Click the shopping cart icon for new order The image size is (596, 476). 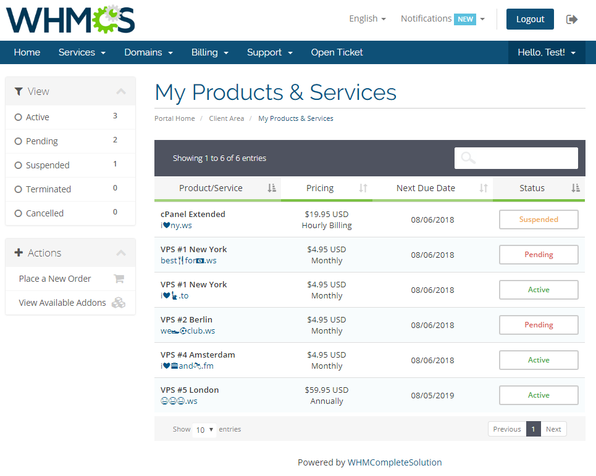[119, 279]
